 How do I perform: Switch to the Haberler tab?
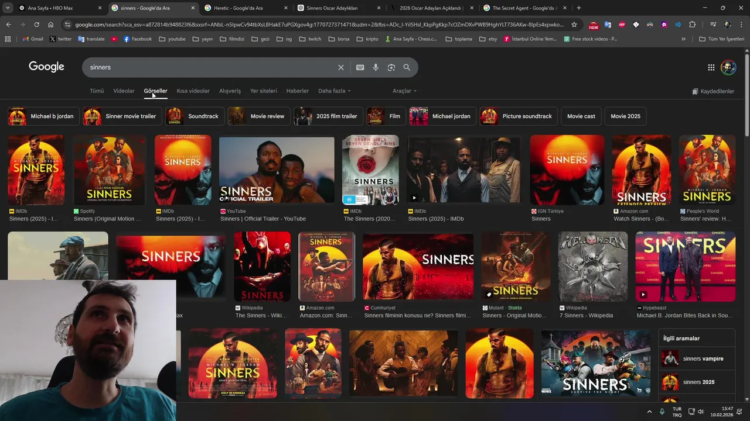tap(298, 91)
